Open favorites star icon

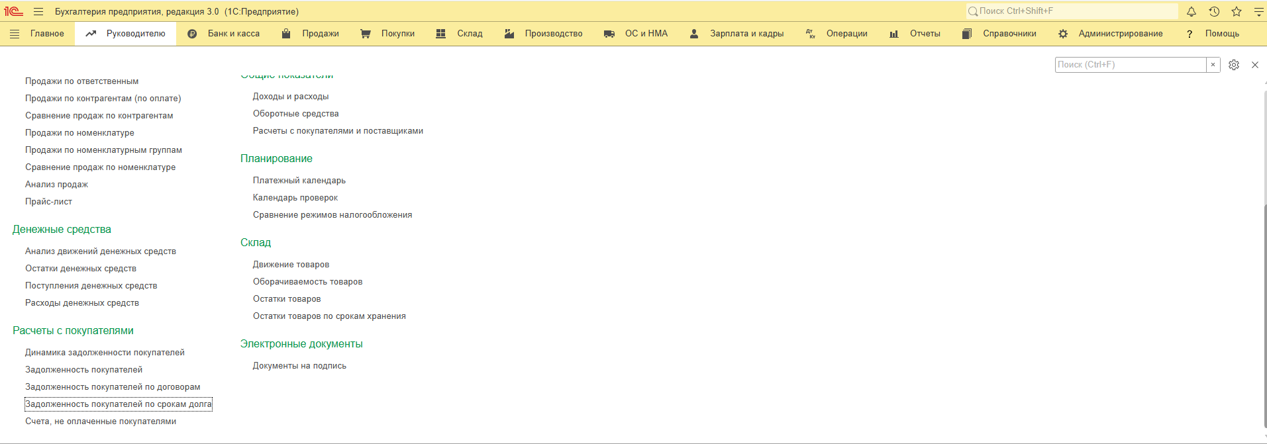click(1237, 11)
